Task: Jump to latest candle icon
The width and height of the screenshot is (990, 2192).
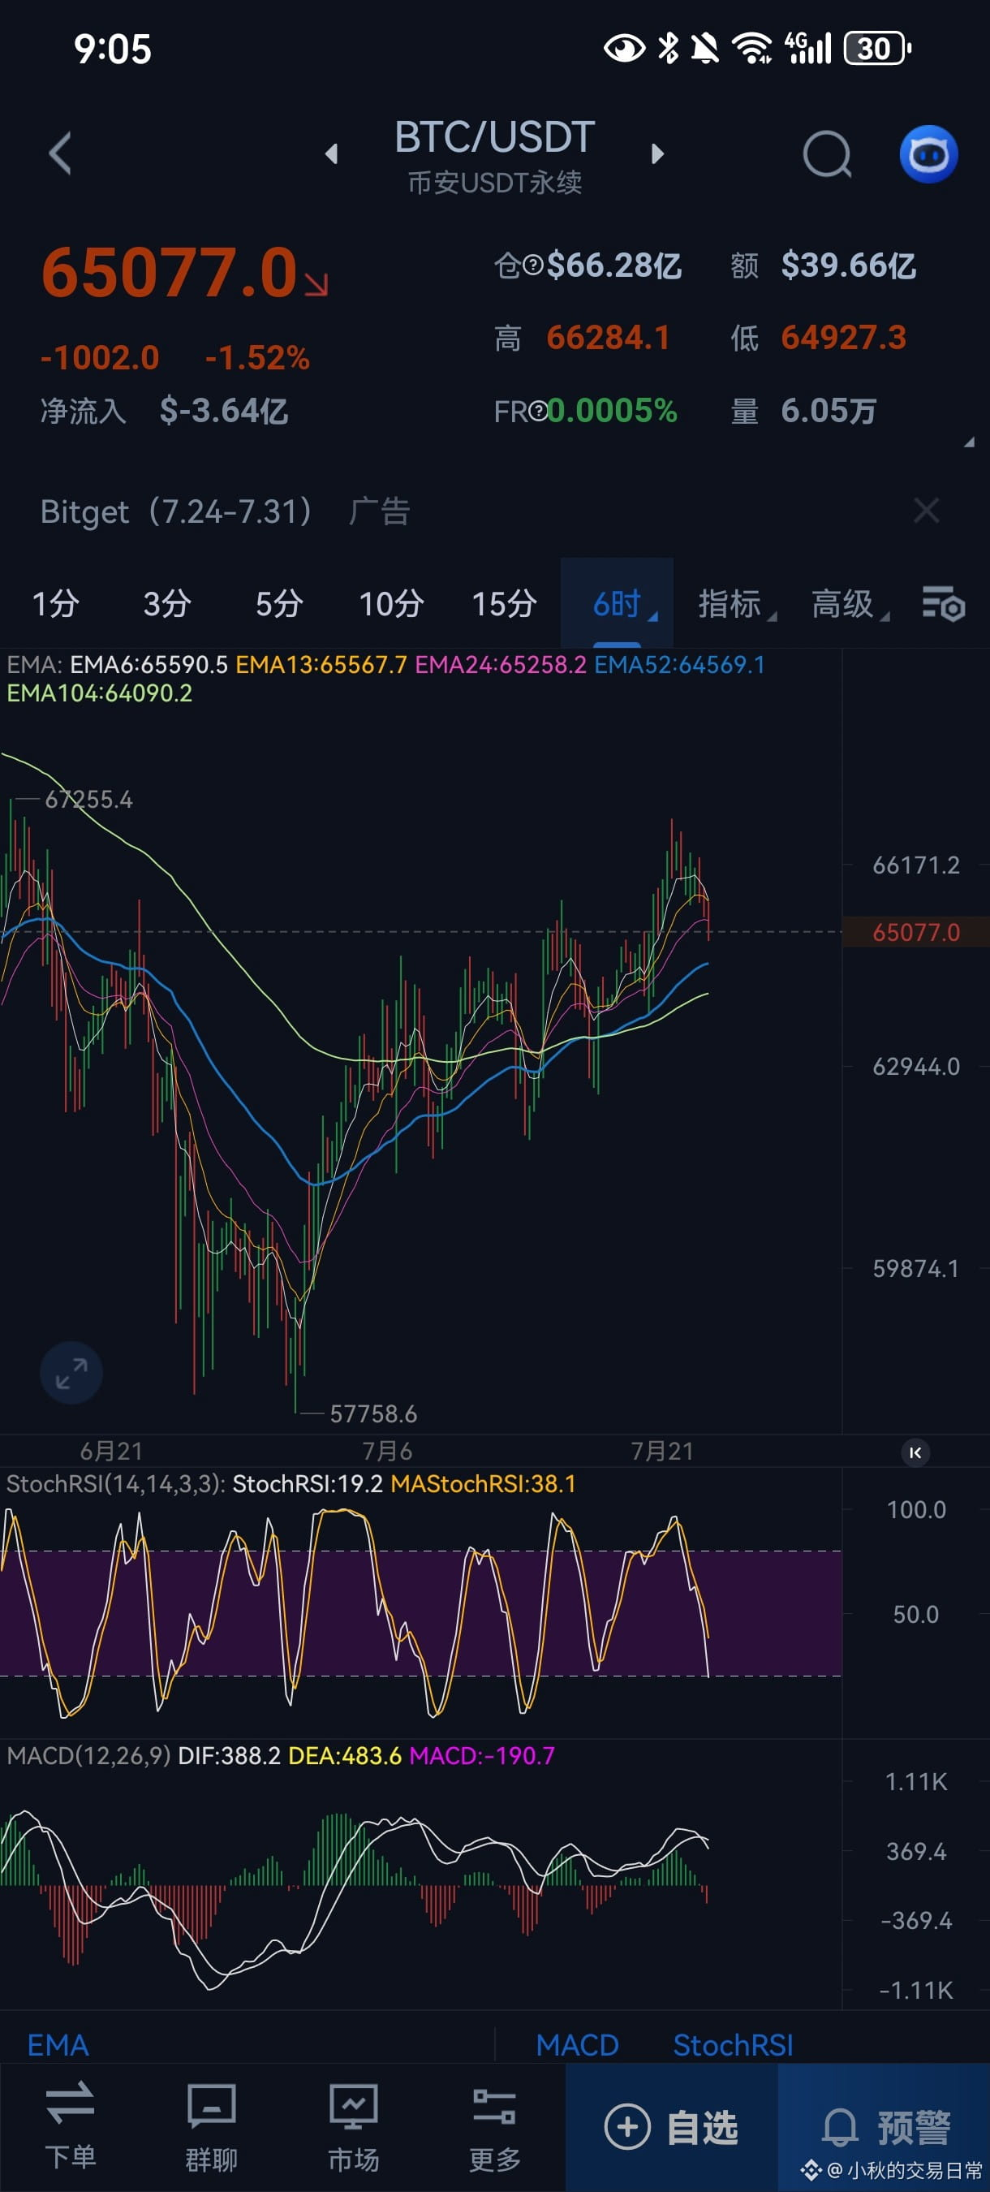Action: (x=915, y=1452)
